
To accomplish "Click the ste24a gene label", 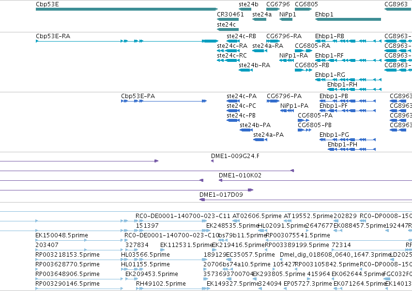I will [x=262, y=14].
